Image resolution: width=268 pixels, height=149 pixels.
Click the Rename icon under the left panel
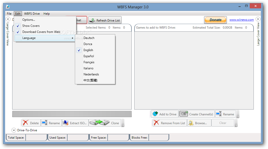pos(45,123)
